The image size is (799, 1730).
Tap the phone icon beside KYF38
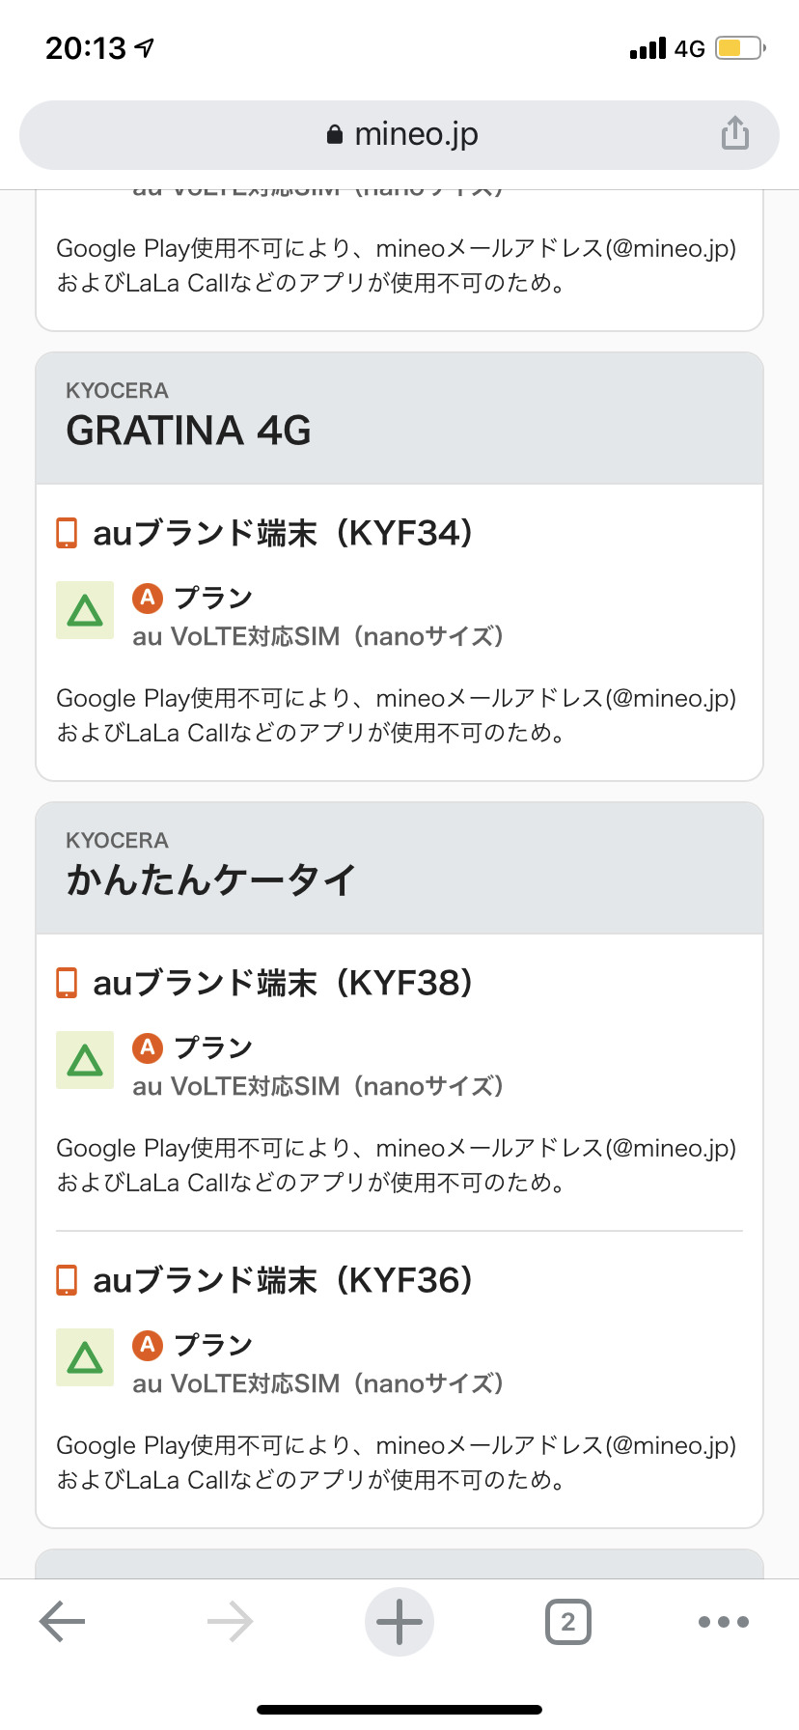(x=67, y=983)
